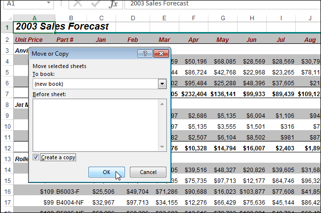This screenshot has height=213, width=321.
Task: Click the total cell $136,141
Action: point(223,94)
